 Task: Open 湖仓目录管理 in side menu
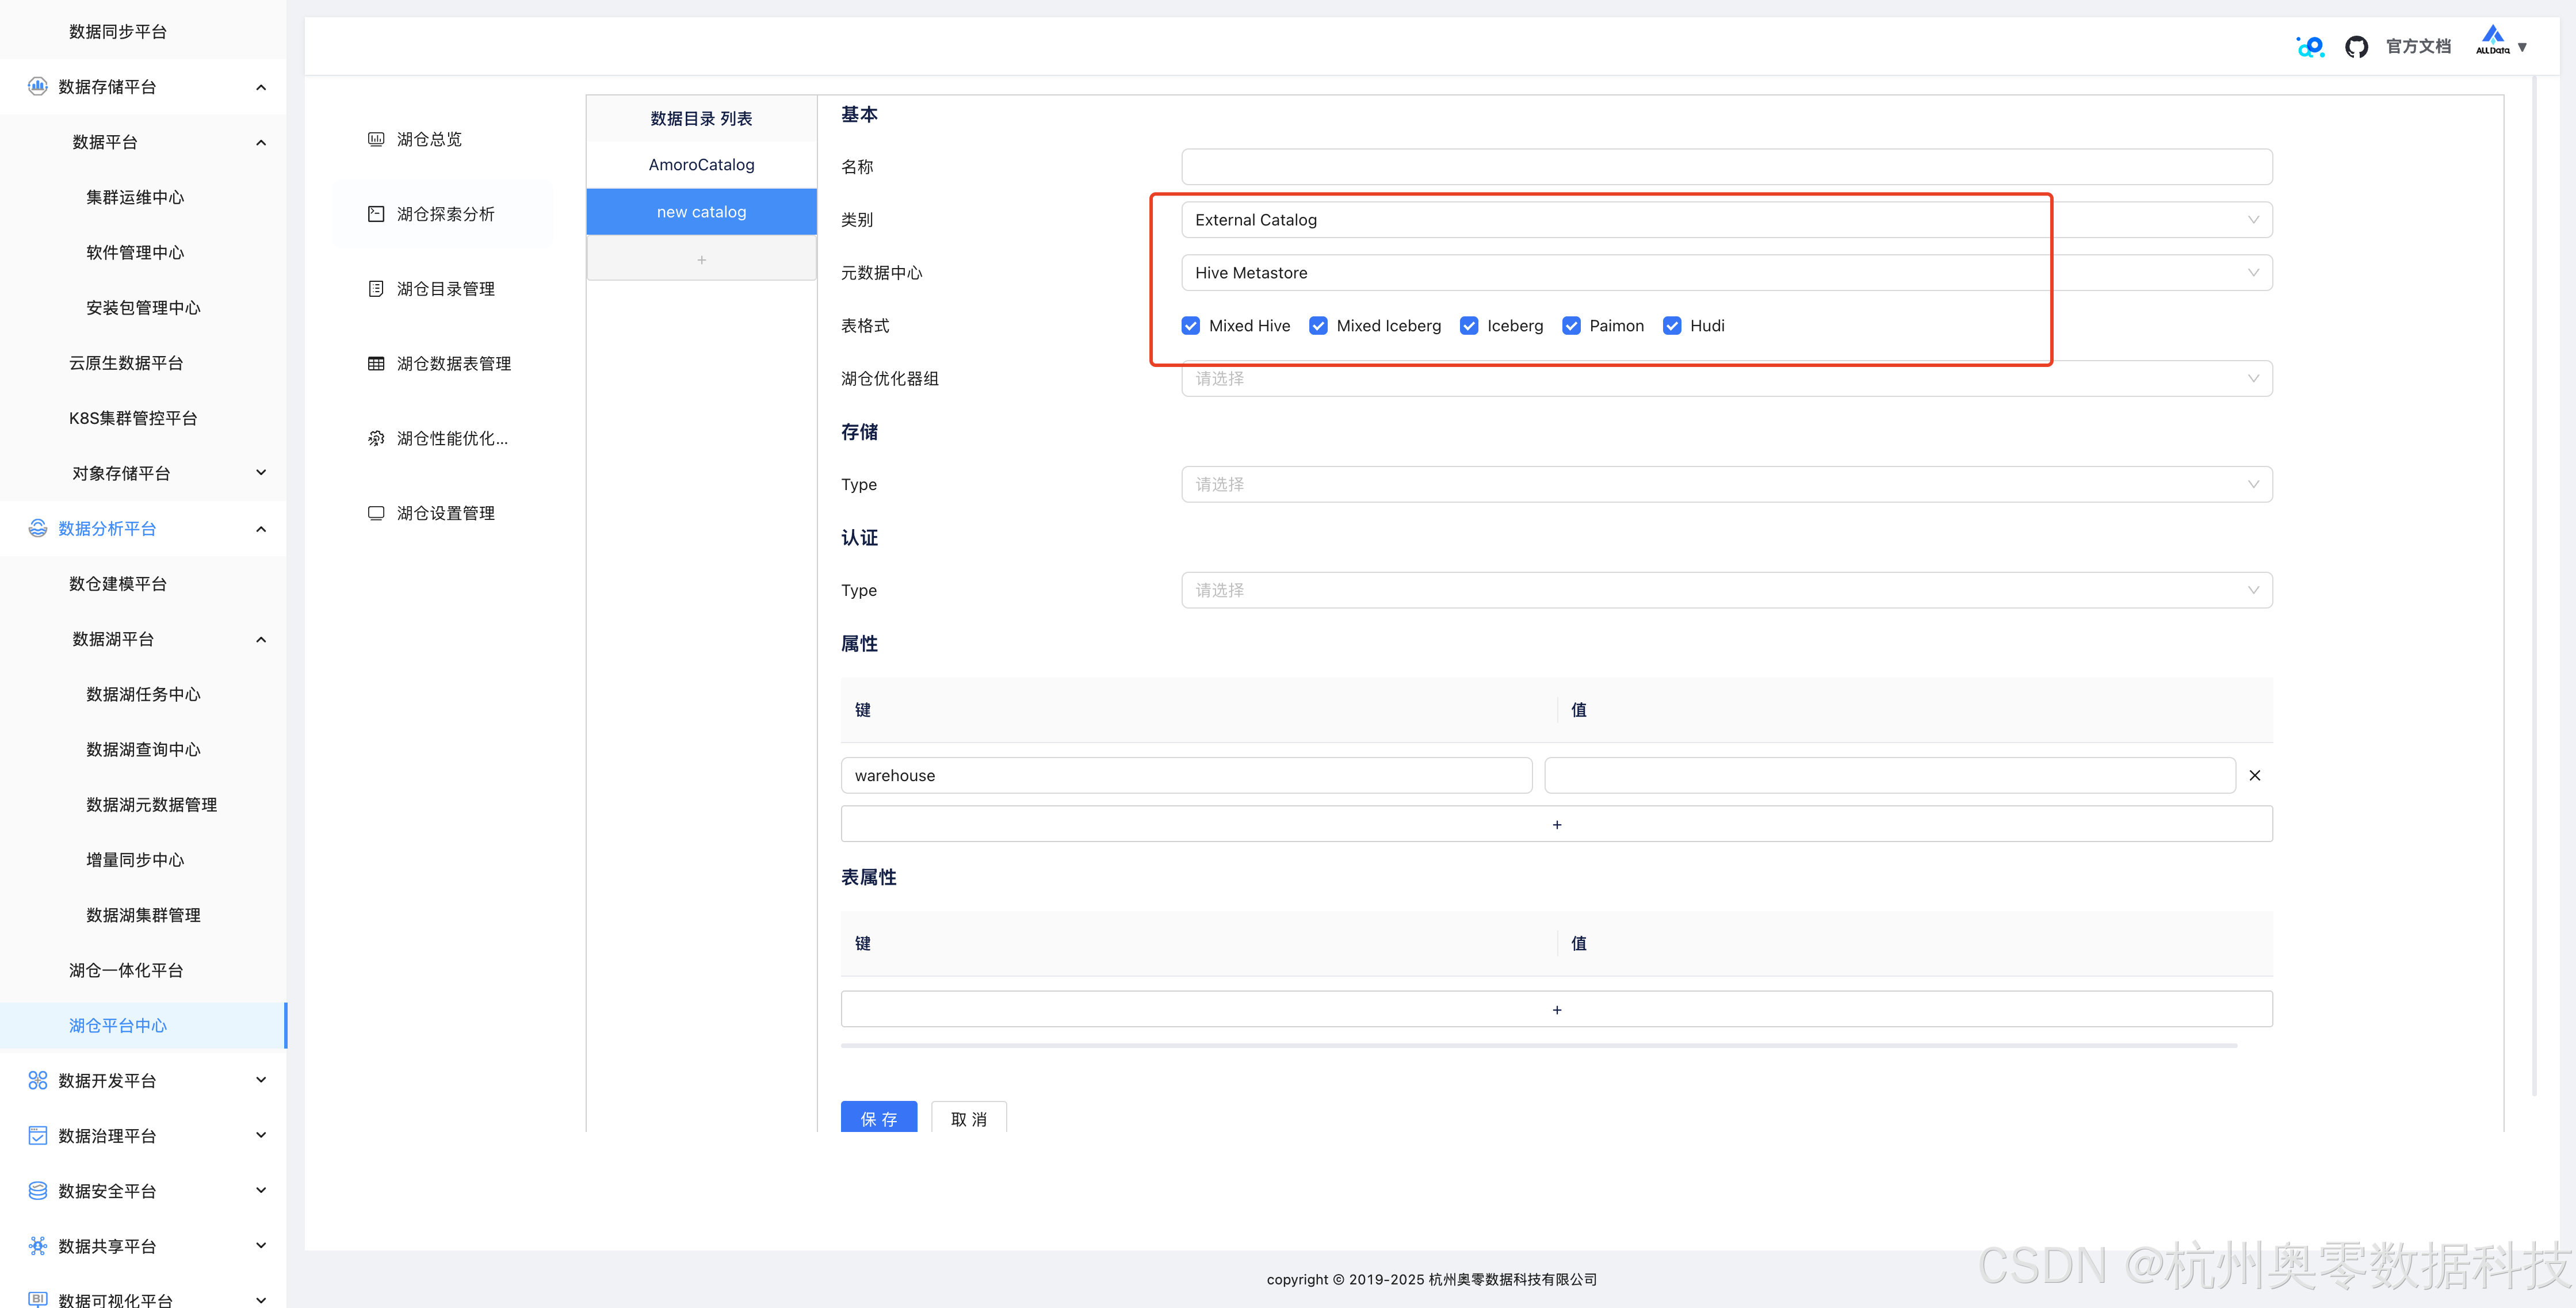click(445, 289)
